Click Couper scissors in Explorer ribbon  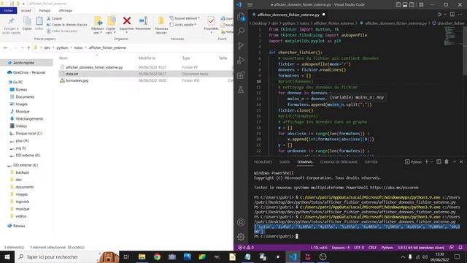coord(55,18)
